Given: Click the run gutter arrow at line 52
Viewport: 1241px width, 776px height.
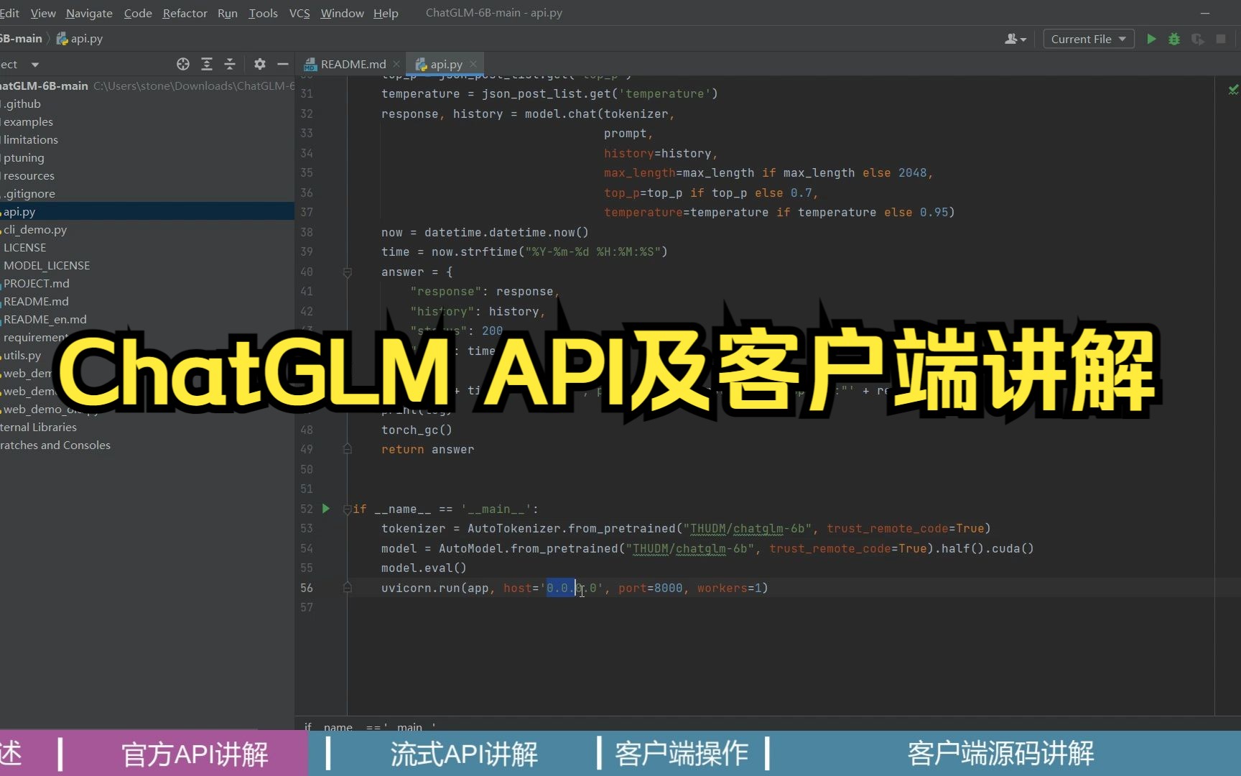Looking at the screenshot, I should click(x=327, y=508).
